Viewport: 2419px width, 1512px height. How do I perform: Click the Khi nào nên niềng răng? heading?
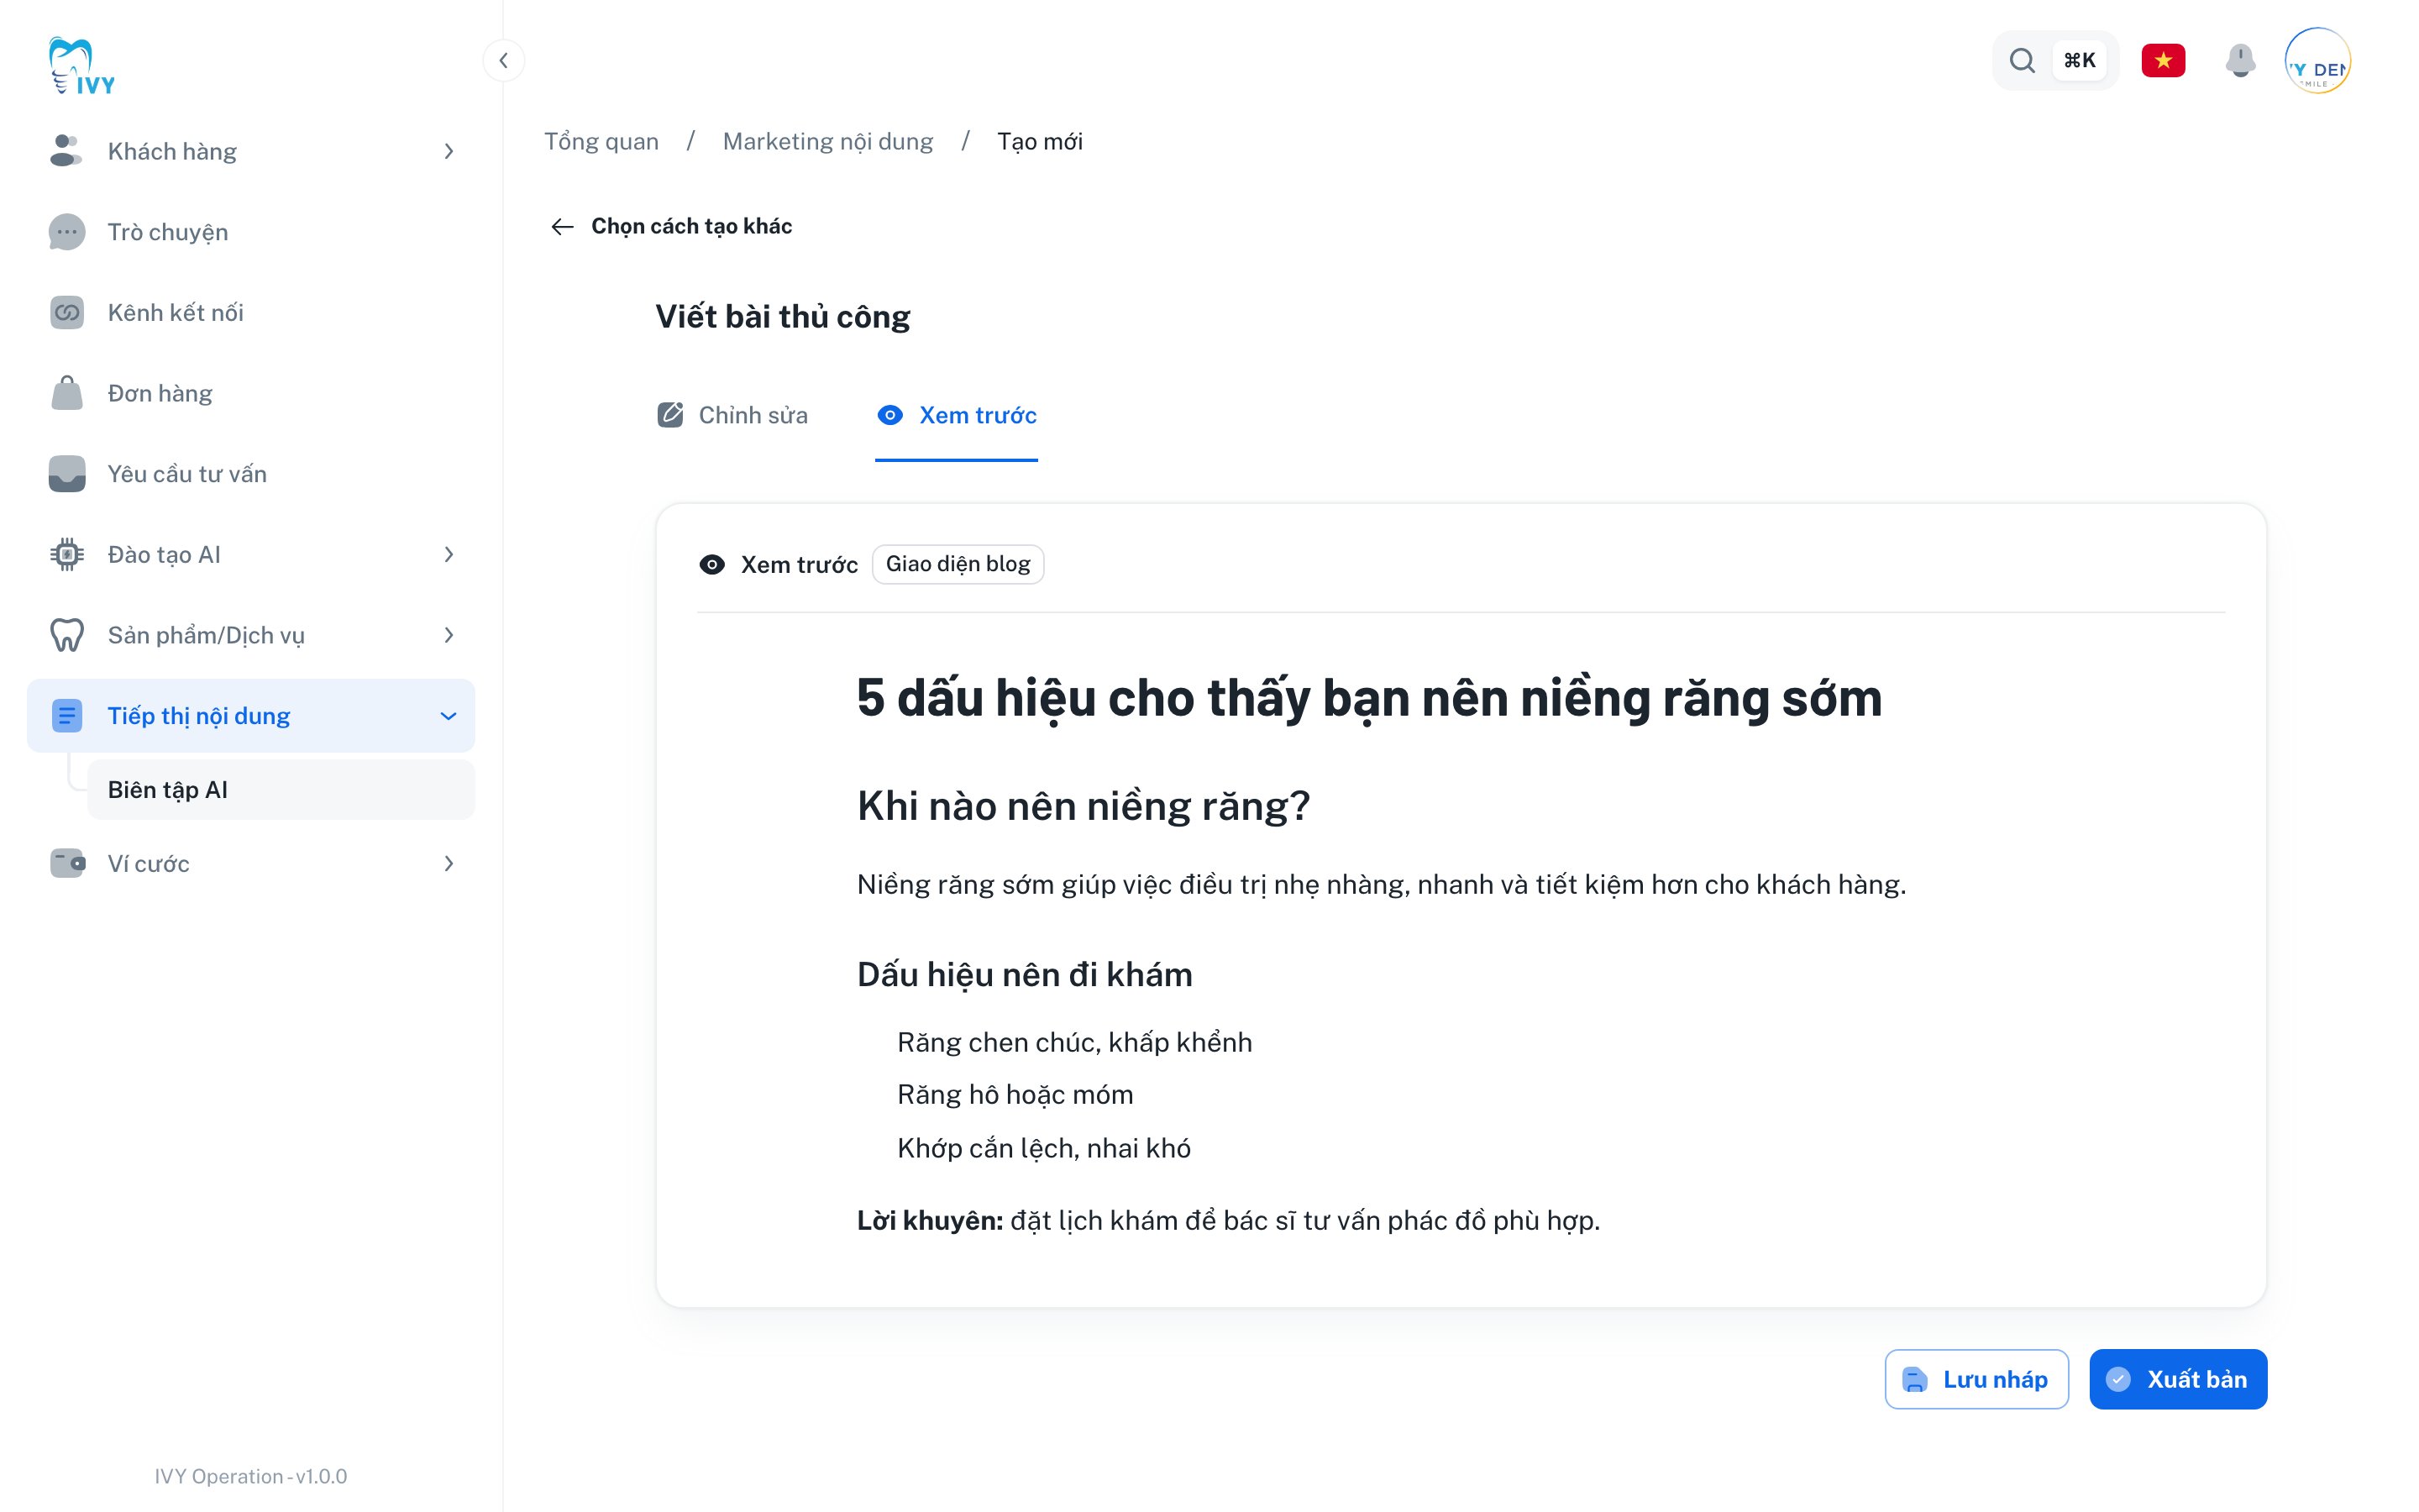1084,806
